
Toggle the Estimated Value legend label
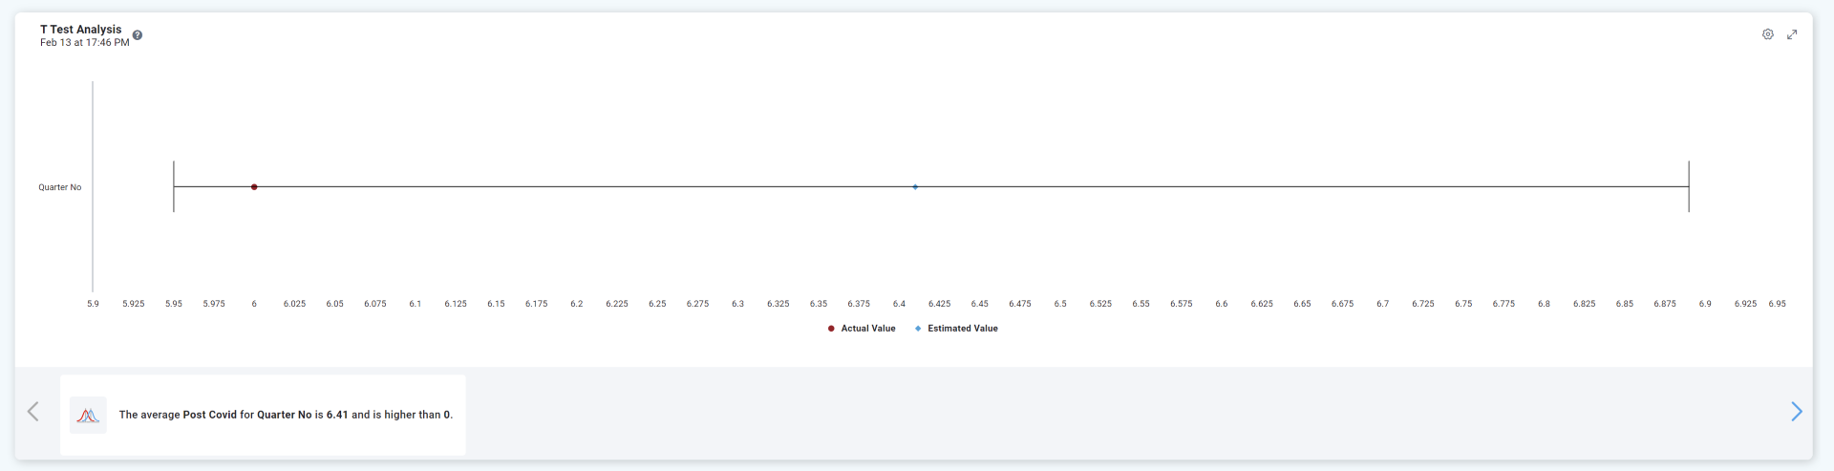[962, 329]
